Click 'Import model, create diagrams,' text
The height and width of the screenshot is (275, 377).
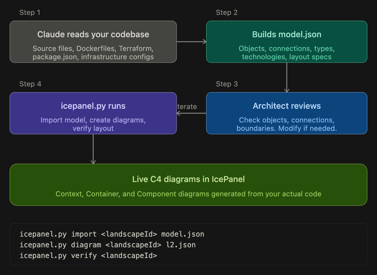[93, 120]
